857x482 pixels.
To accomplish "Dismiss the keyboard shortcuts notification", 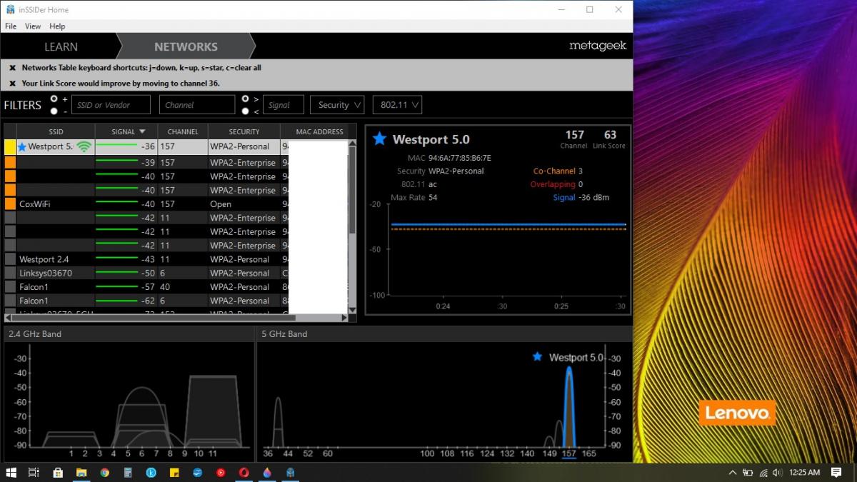I will pyautogui.click(x=12, y=68).
